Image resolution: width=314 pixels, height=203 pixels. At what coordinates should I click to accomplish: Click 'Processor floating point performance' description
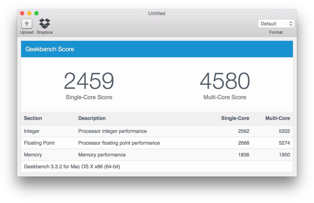coord(119,143)
